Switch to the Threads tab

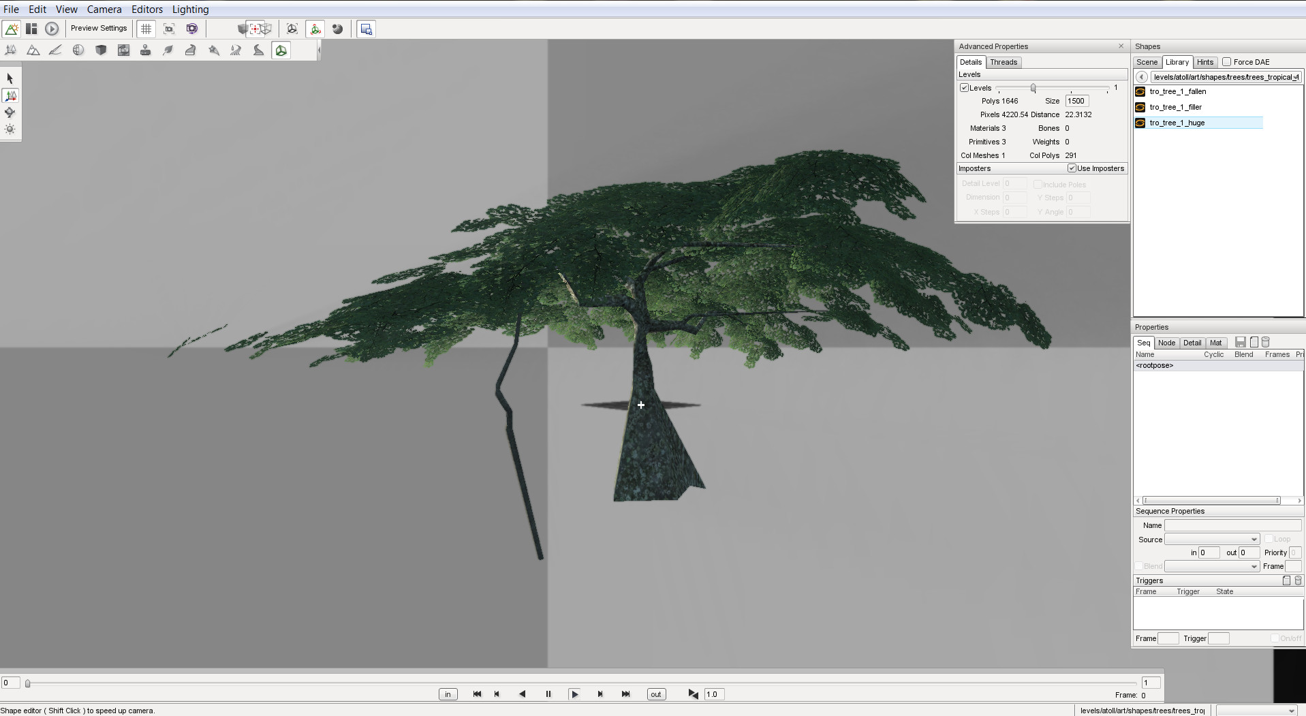click(x=1003, y=62)
